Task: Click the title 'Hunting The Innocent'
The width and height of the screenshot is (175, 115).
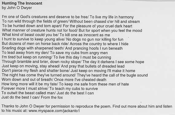Action: tap(22, 3)
